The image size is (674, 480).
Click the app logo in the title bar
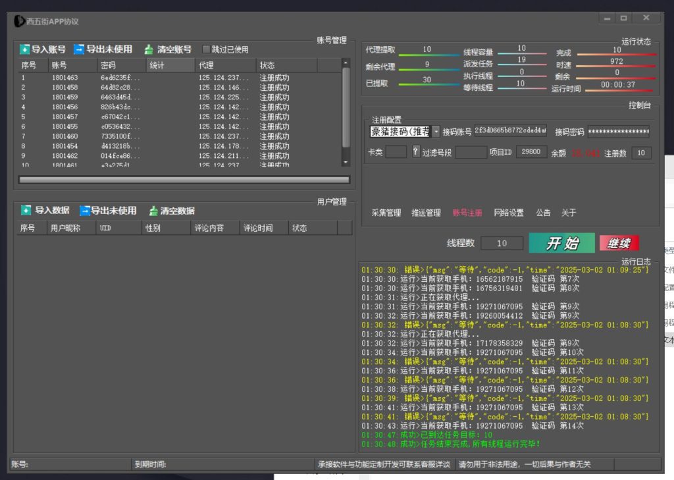pos(20,21)
